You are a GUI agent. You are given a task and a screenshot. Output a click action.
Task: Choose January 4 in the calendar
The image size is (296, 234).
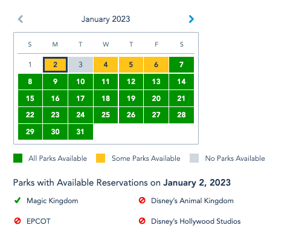click(106, 65)
